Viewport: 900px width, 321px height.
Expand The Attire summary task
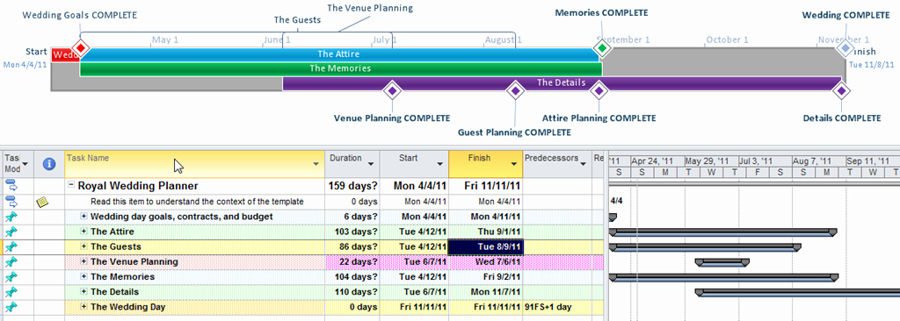[x=83, y=232]
